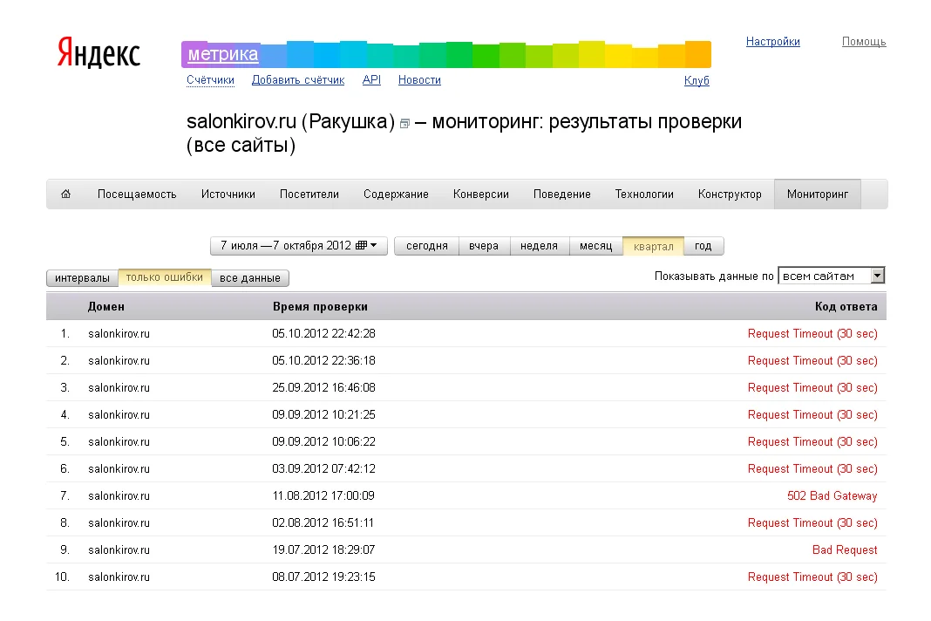Image resolution: width=931 pixels, height=621 pixels.
Task: Open the API link
Action: point(371,80)
